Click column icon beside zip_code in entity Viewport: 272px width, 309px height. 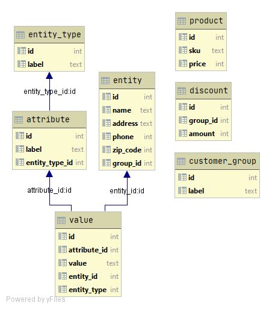click(x=107, y=149)
